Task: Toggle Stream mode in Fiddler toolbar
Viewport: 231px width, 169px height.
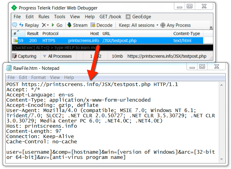Action: (78, 25)
